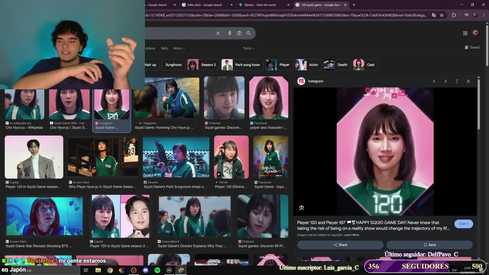This screenshot has height=275, width=489.
Task: Select the Videos results filter
Action: [150, 49]
